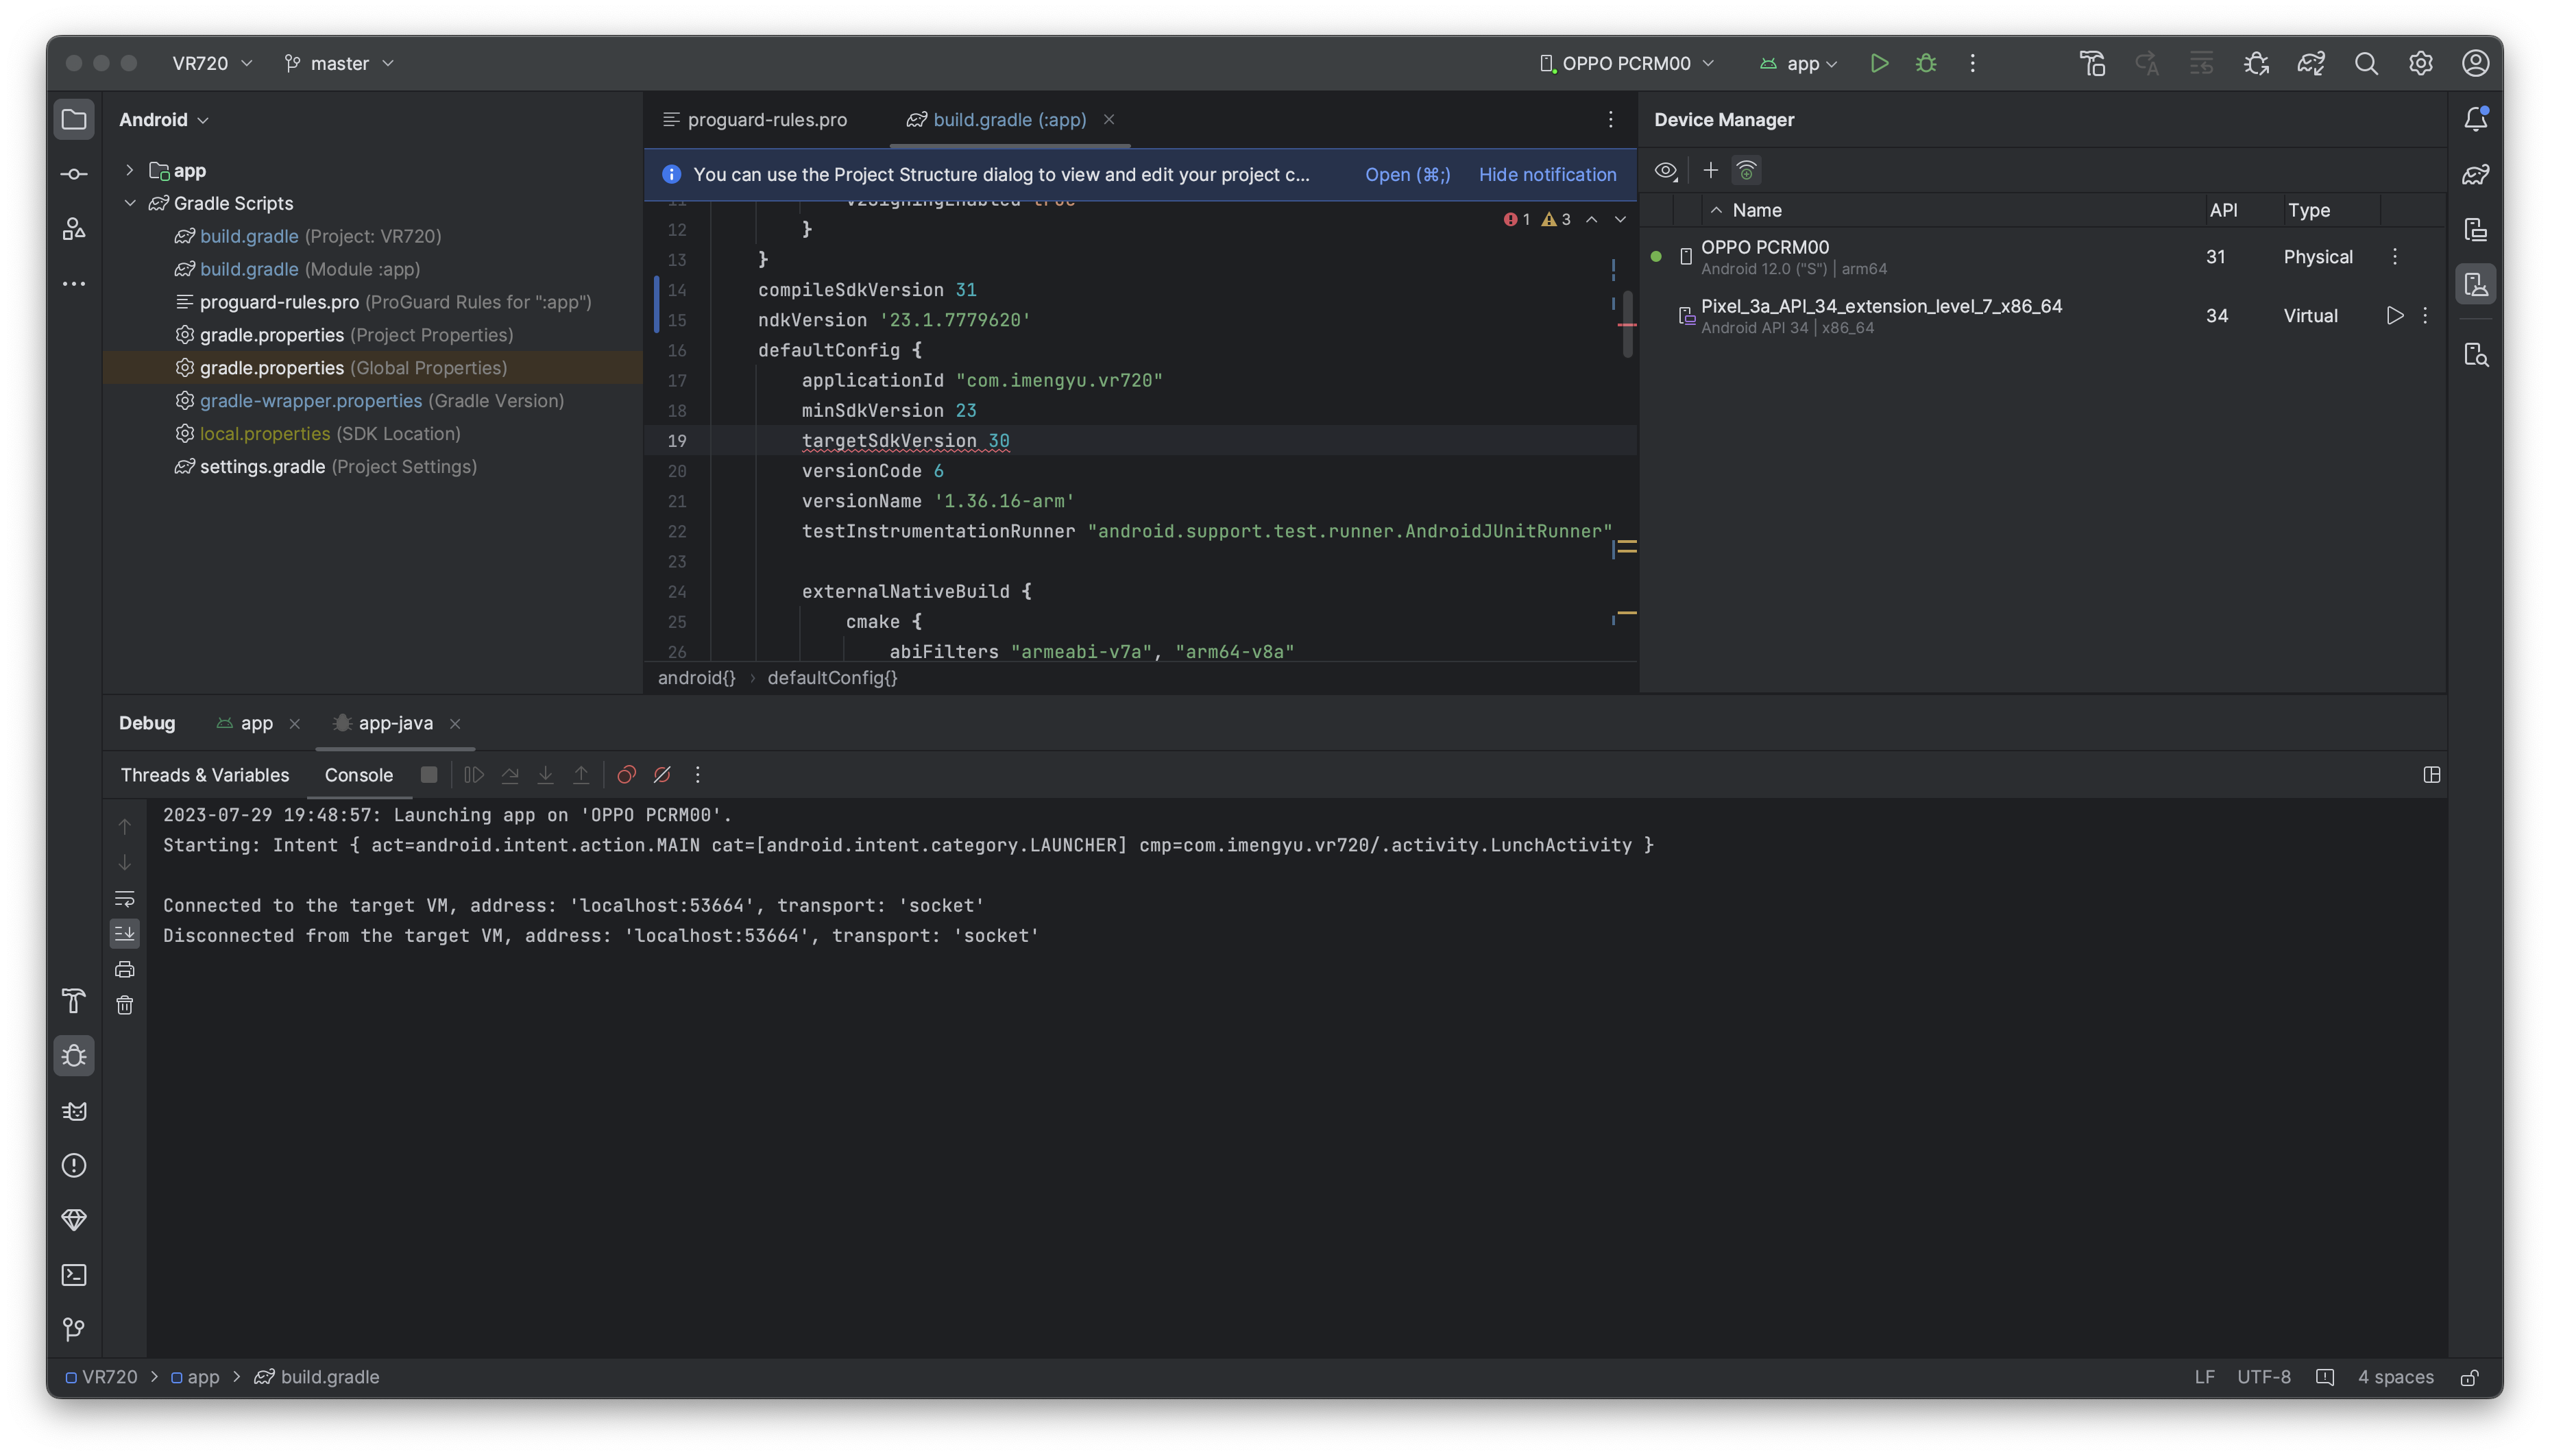The image size is (2550, 1456).
Task: Click the Open Project Structure link
Action: (x=1407, y=175)
